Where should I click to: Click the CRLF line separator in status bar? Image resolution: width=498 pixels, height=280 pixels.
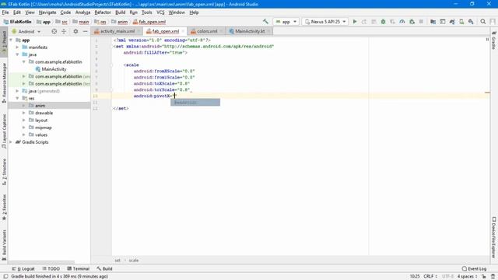point(430,277)
